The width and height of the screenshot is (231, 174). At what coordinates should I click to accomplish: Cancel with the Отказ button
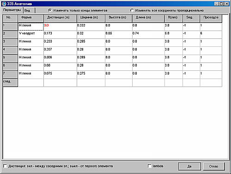[x=214, y=166]
